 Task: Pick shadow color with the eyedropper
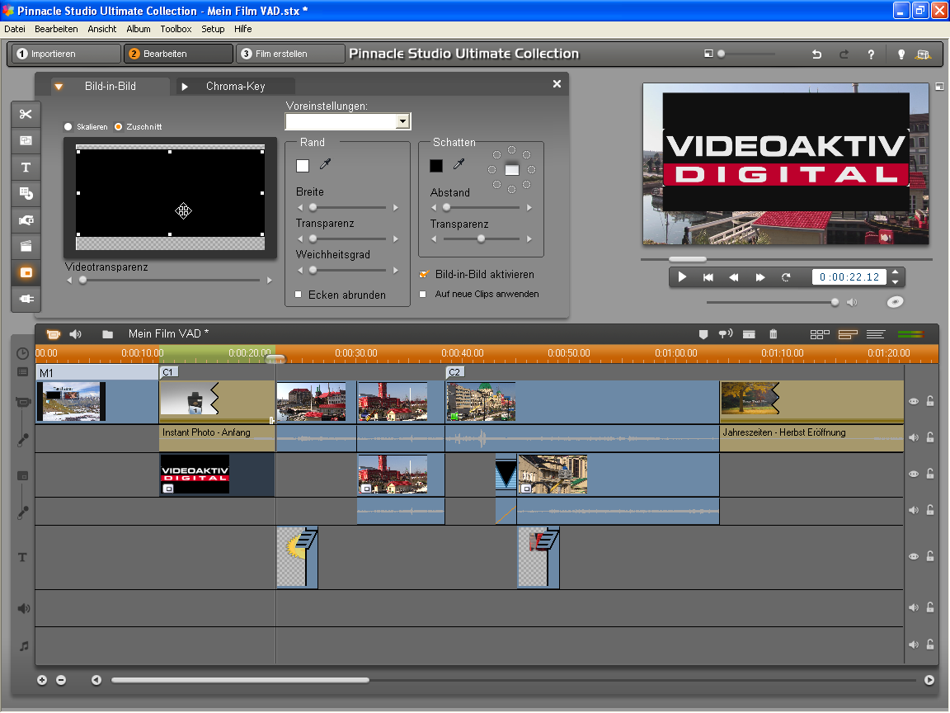tap(459, 164)
